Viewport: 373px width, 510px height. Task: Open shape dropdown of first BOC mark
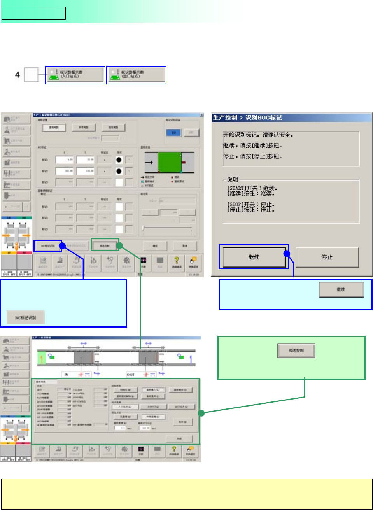(x=129, y=160)
